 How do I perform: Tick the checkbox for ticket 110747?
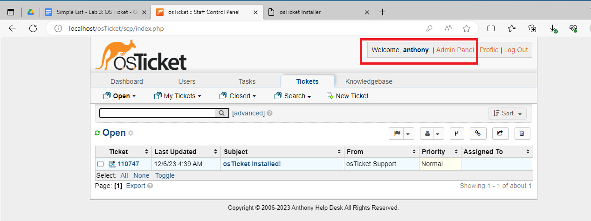coord(101,164)
